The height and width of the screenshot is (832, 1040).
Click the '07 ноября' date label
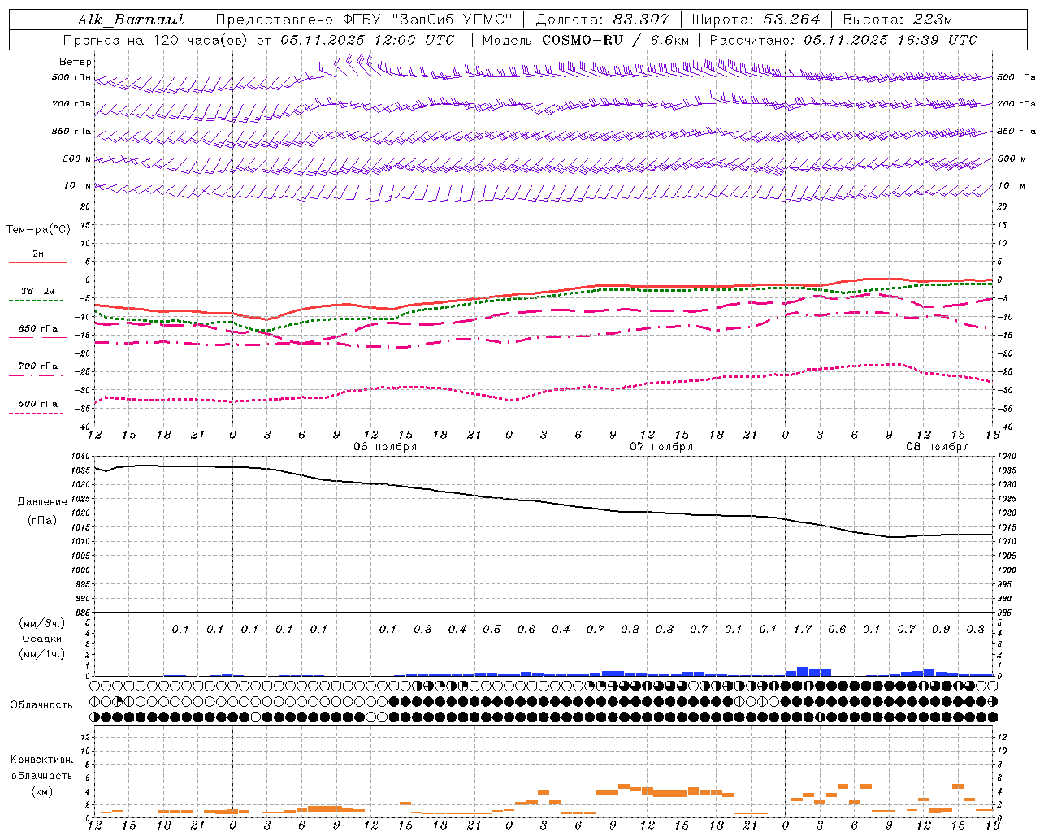(661, 447)
